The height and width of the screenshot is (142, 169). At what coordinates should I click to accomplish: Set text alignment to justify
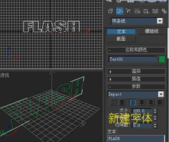point(160,102)
